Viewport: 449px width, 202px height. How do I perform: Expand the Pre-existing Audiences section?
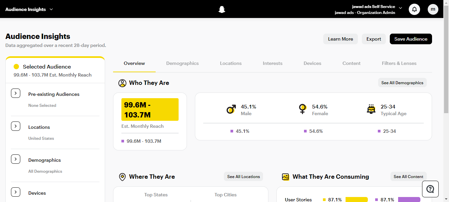(16, 94)
